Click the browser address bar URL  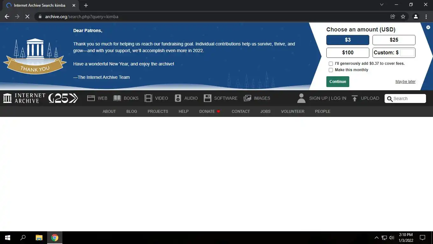click(x=82, y=17)
